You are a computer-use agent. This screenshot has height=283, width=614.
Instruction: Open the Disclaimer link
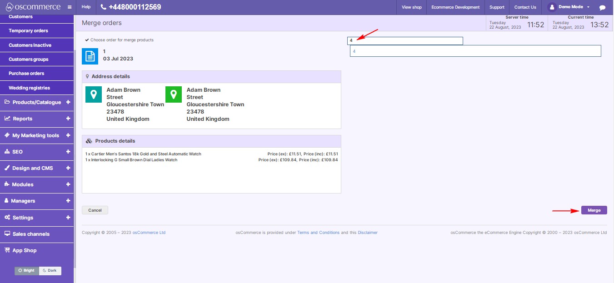pos(368,233)
